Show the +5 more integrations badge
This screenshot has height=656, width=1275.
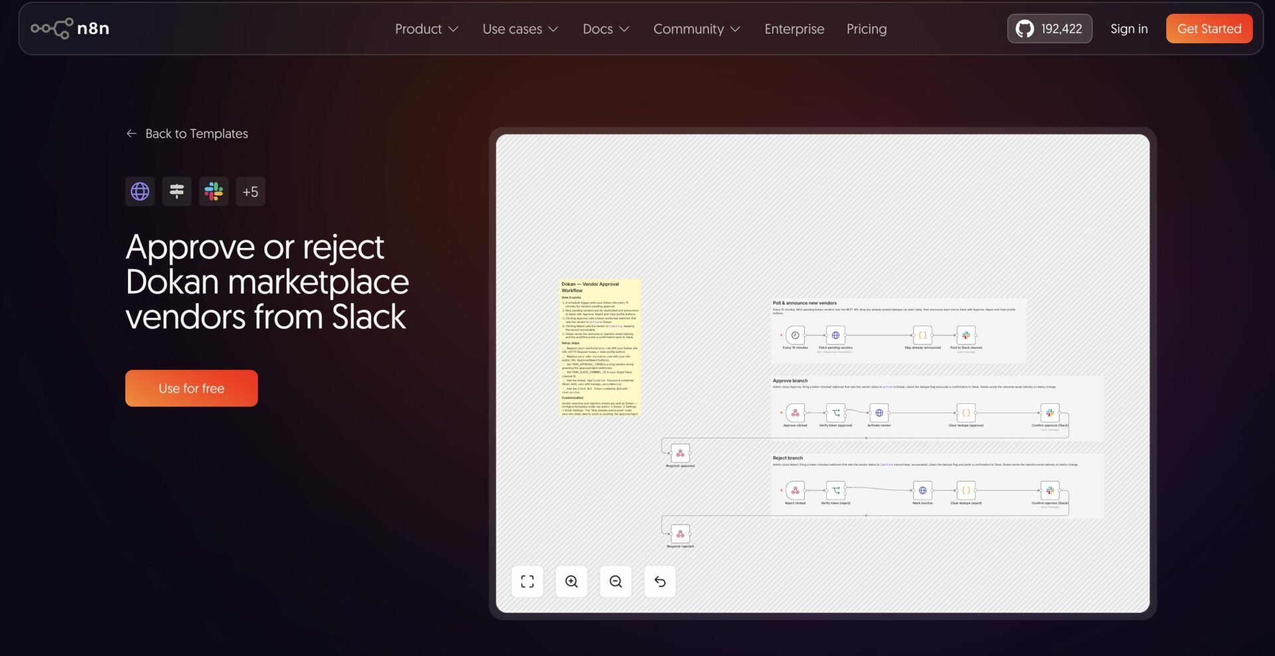pyautogui.click(x=250, y=192)
